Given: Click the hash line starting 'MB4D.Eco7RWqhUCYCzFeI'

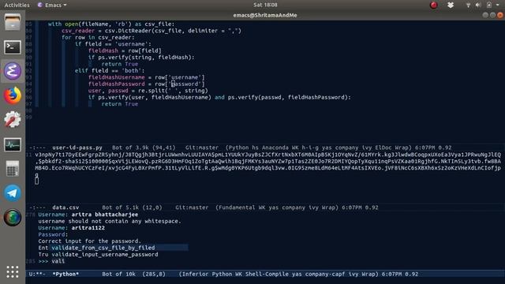Looking at the screenshot, I should click(268, 168).
